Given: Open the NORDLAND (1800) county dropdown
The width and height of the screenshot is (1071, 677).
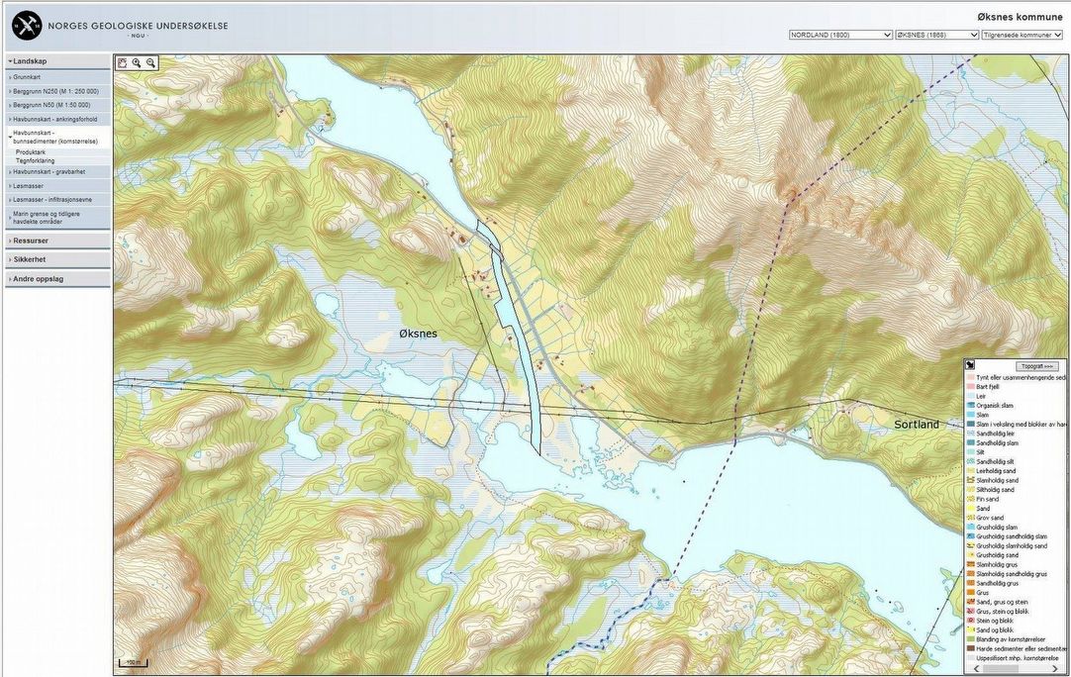Looking at the screenshot, I should pyautogui.click(x=840, y=35).
